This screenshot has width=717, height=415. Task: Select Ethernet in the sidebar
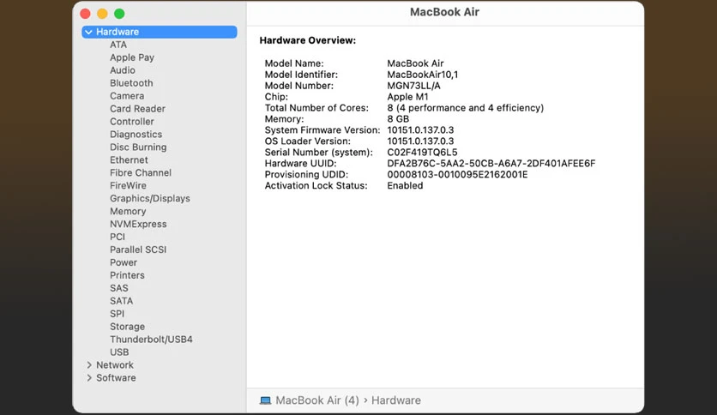pos(129,160)
